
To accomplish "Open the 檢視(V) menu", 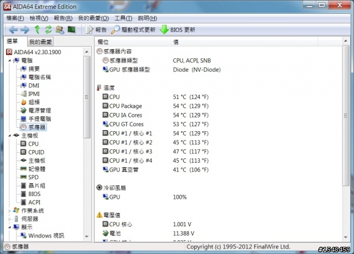I will [39, 18].
